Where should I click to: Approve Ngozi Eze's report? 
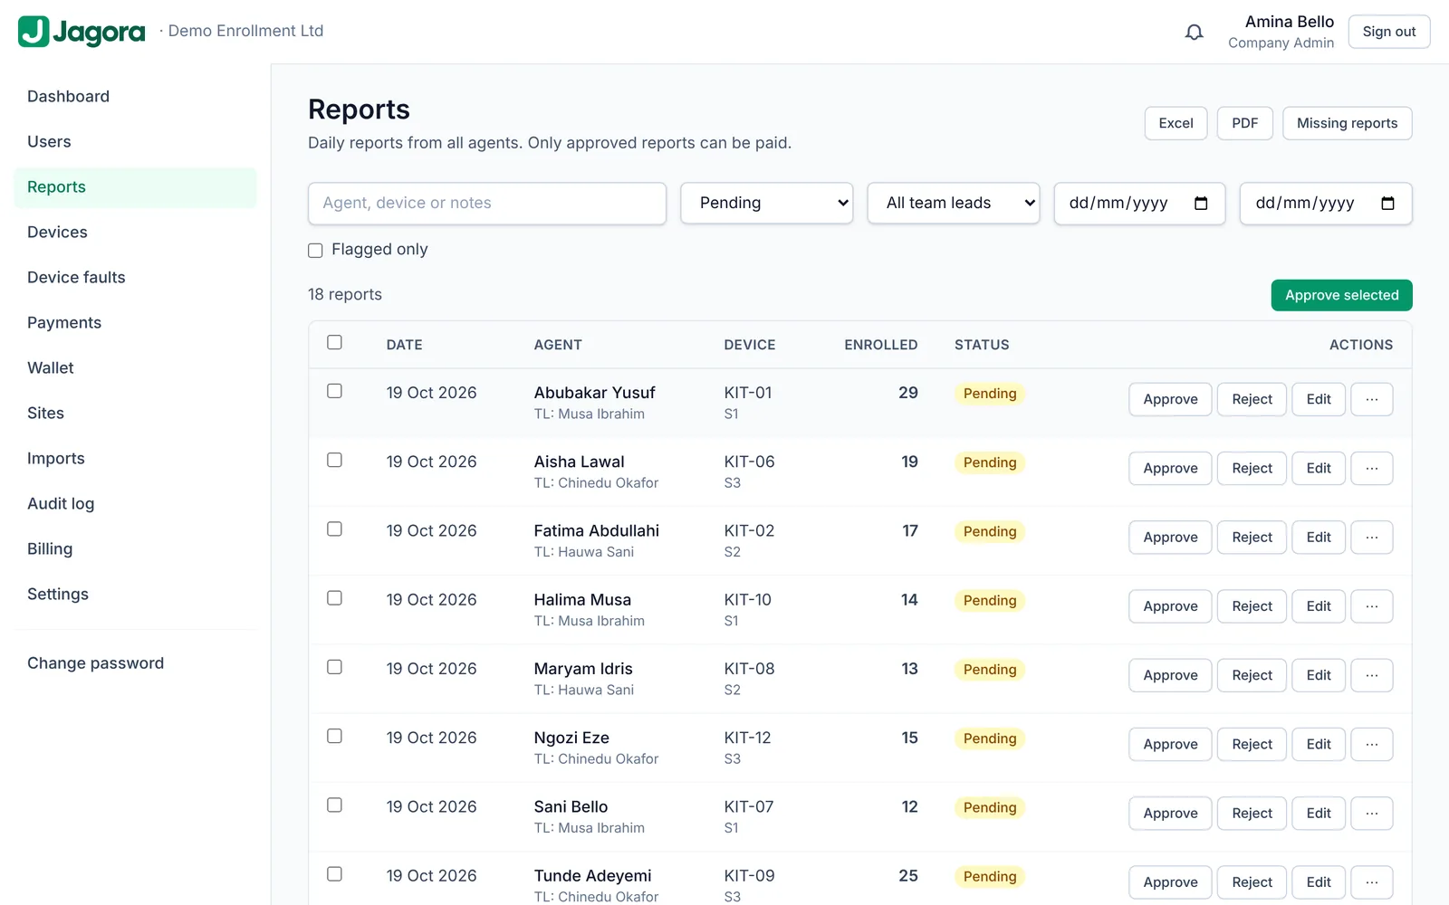point(1170,744)
